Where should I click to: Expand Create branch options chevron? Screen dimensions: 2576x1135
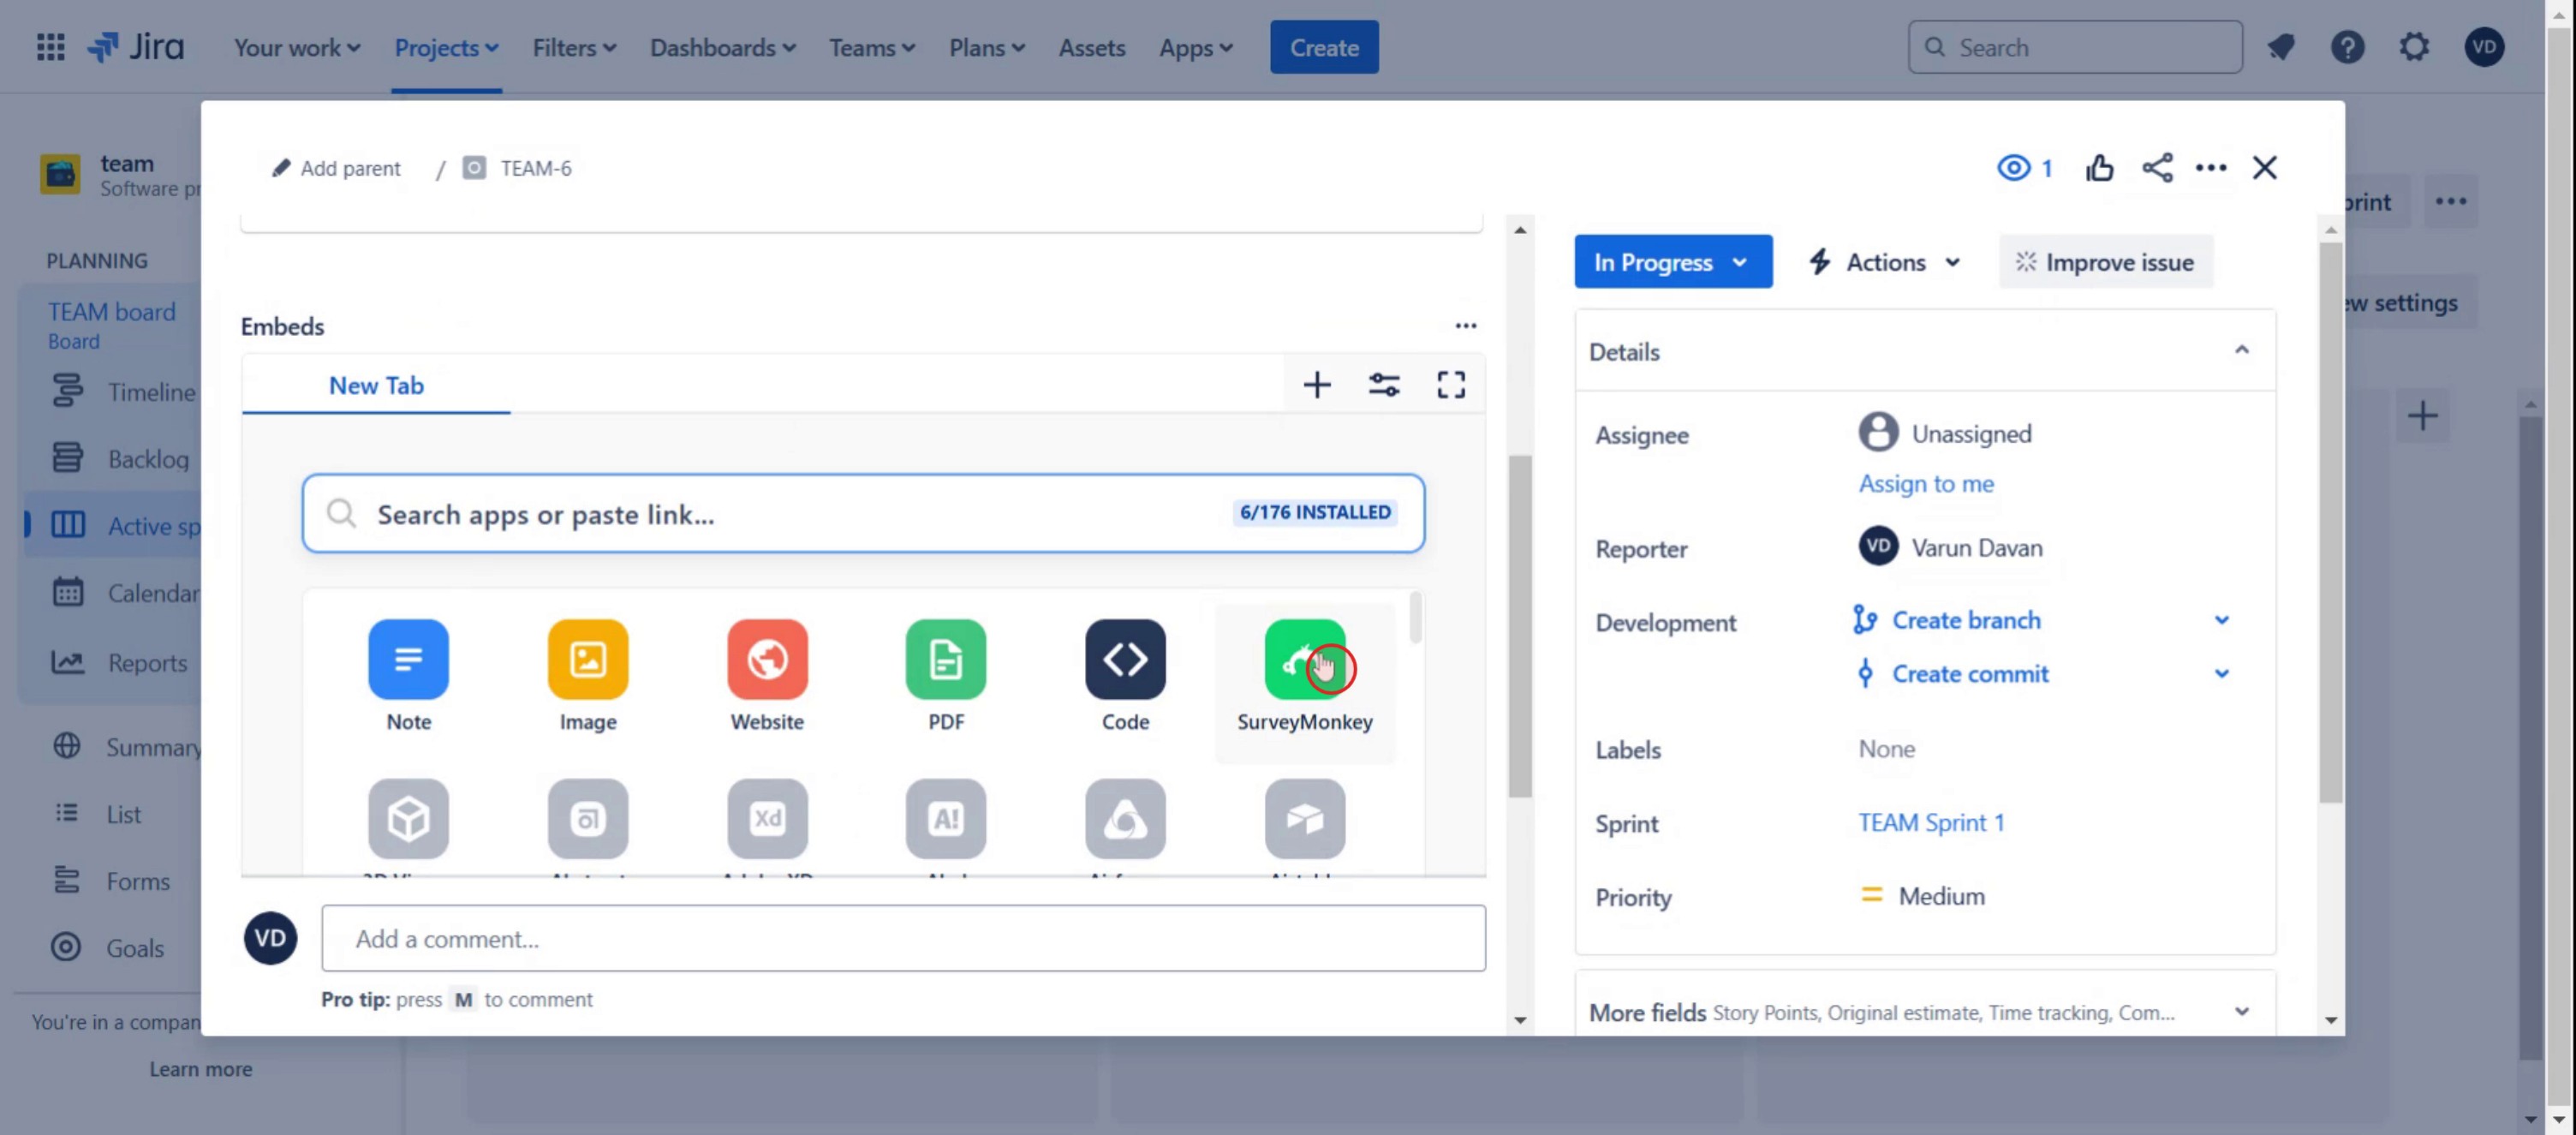(x=2221, y=620)
